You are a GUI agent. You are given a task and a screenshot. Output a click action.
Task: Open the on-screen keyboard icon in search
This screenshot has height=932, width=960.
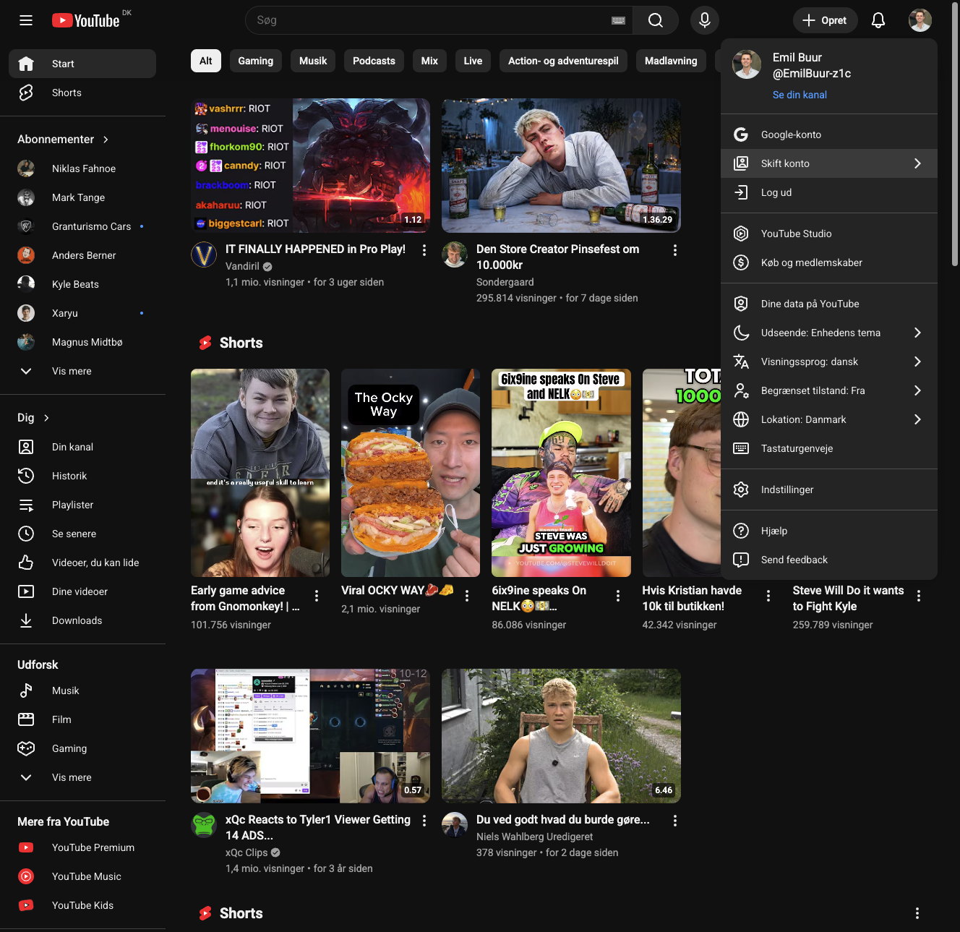[618, 20]
